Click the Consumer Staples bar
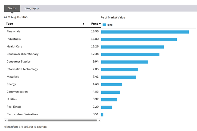This screenshot has height=131, width=197. [x=124, y=62]
